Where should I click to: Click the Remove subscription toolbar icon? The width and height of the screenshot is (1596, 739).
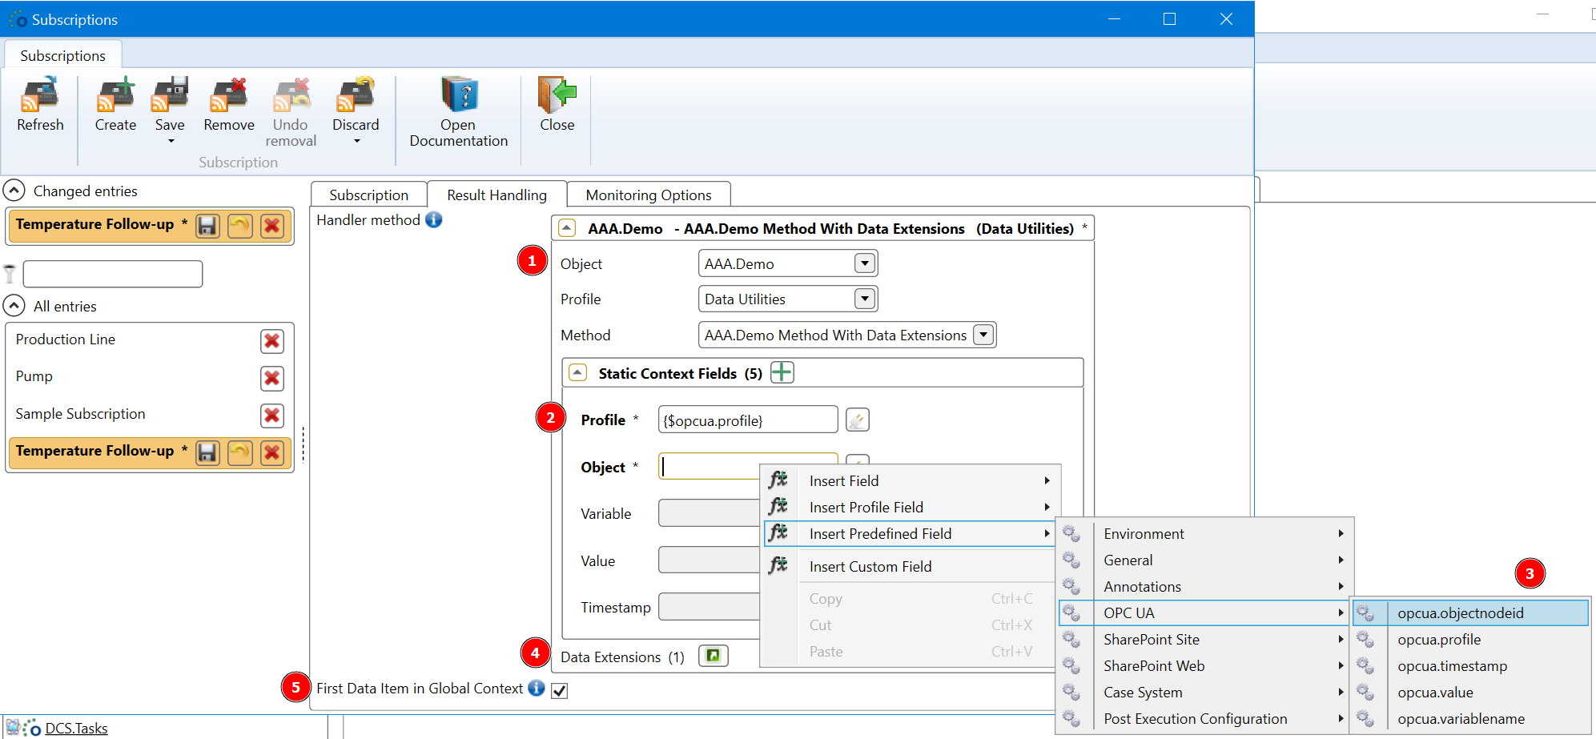(228, 96)
